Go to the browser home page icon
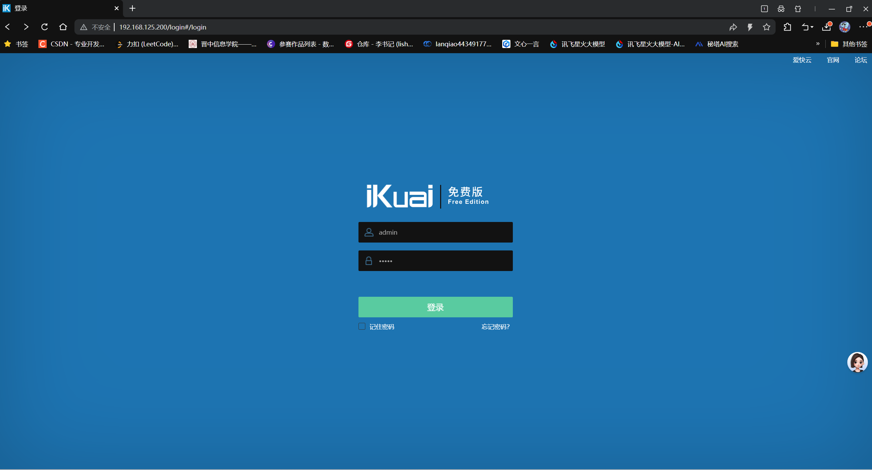The height and width of the screenshot is (470, 872). tap(63, 27)
